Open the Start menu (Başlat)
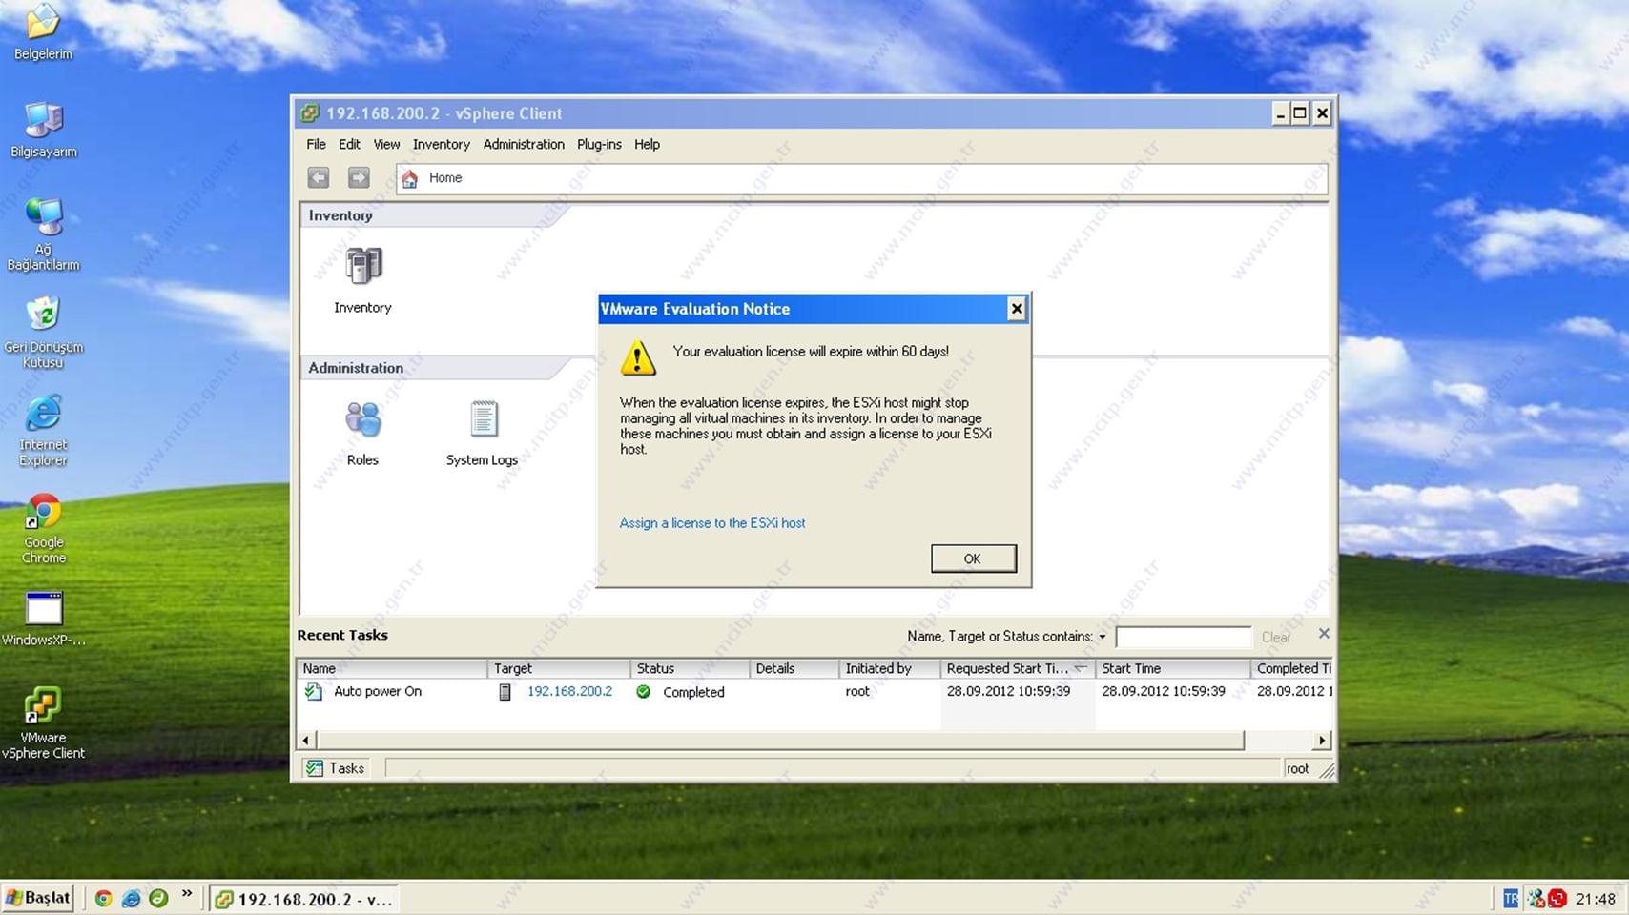Image resolution: width=1629 pixels, height=915 pixels. coord(38,898)
